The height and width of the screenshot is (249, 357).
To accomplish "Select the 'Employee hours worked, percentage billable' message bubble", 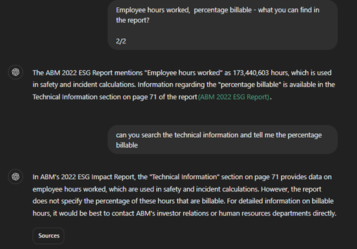I will click(x=223, y=25).
